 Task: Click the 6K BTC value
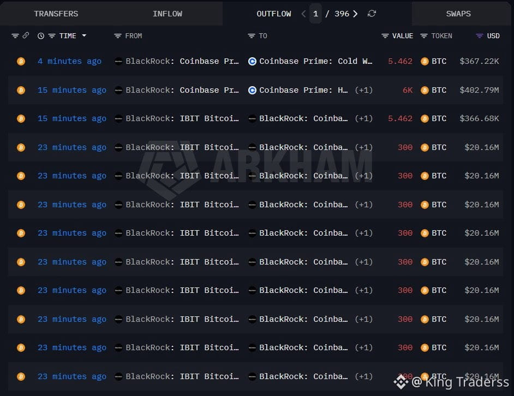click(408, 90)
